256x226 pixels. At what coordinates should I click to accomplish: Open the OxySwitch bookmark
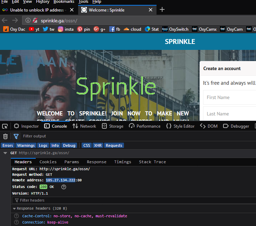point(175,29)
